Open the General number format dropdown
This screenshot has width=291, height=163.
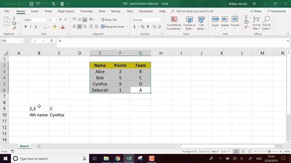pyautogui.click(x=161, y=20)
